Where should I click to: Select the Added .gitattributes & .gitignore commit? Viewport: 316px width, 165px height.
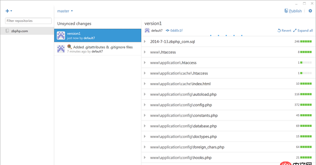98,49
